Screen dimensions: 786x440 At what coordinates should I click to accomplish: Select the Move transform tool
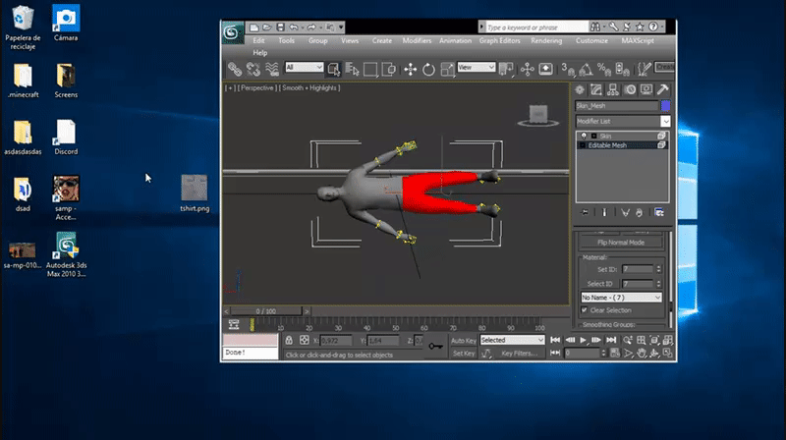411,69
